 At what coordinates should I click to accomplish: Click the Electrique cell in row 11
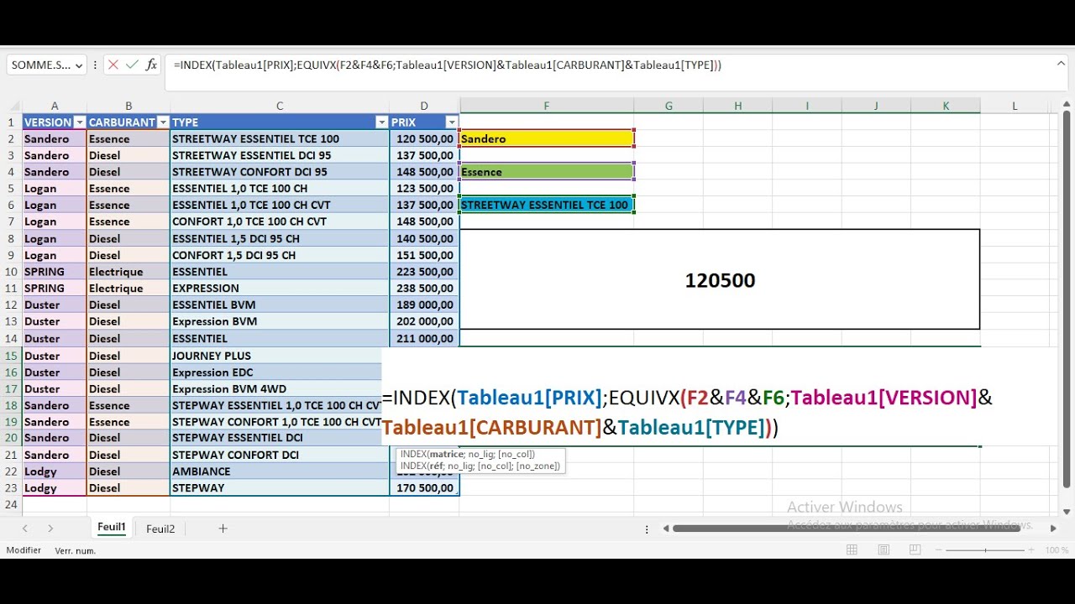pos(128,289)
